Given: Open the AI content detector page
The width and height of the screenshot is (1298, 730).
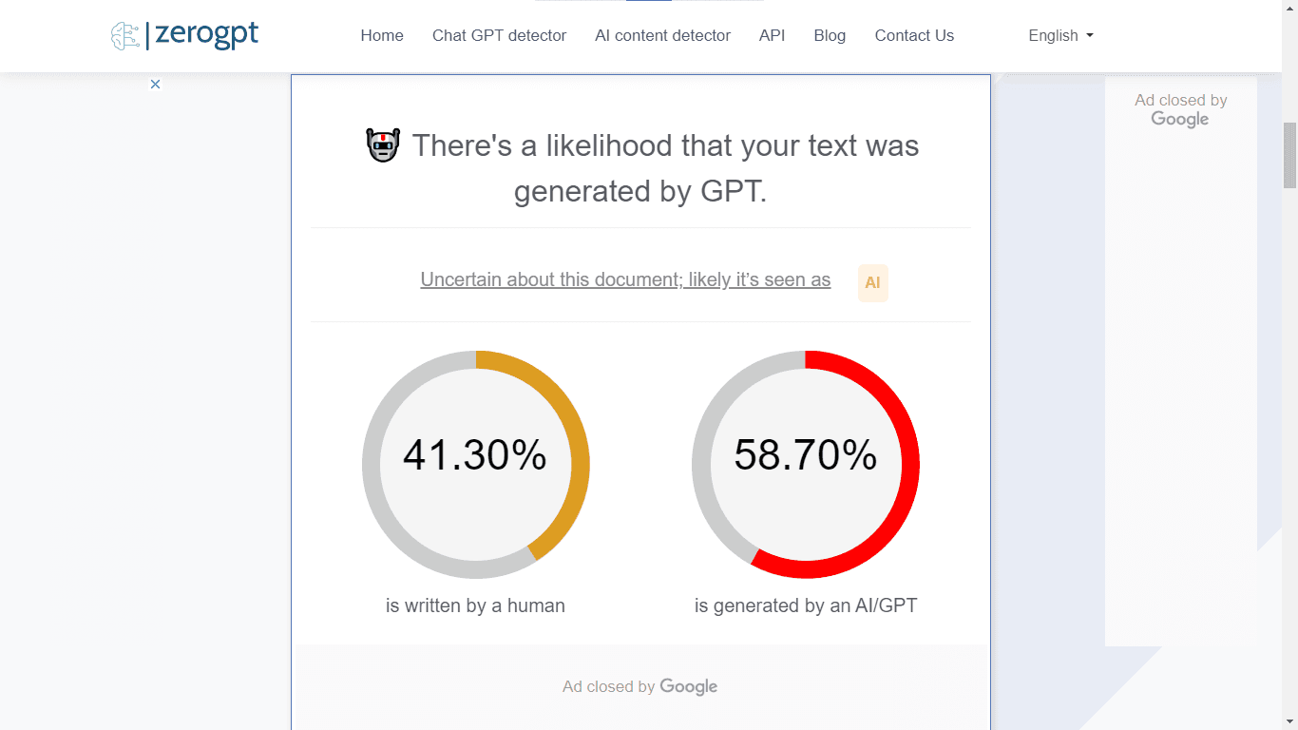Looking at the screenshot, I should pyautogui.click(x=662, y=36).
